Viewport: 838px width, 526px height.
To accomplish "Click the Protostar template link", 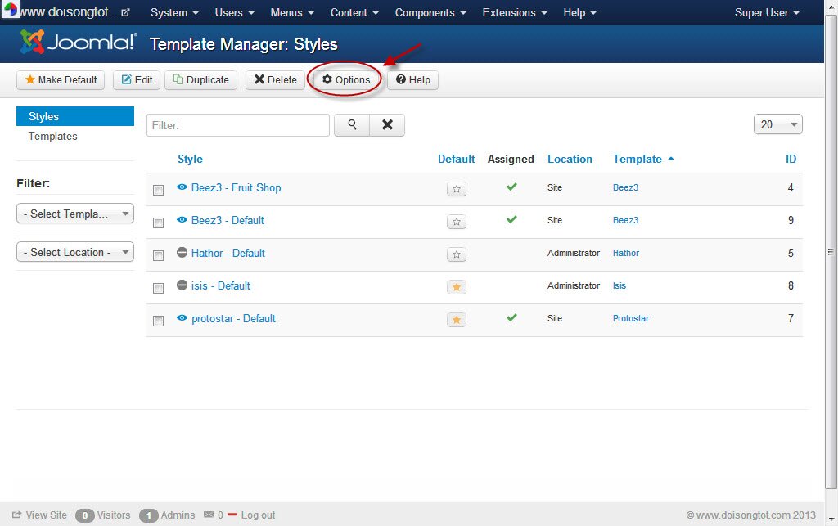I will tap(630, 318).
